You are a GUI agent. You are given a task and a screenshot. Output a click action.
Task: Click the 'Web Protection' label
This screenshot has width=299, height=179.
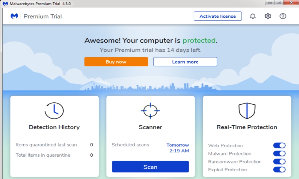(225, 146)
